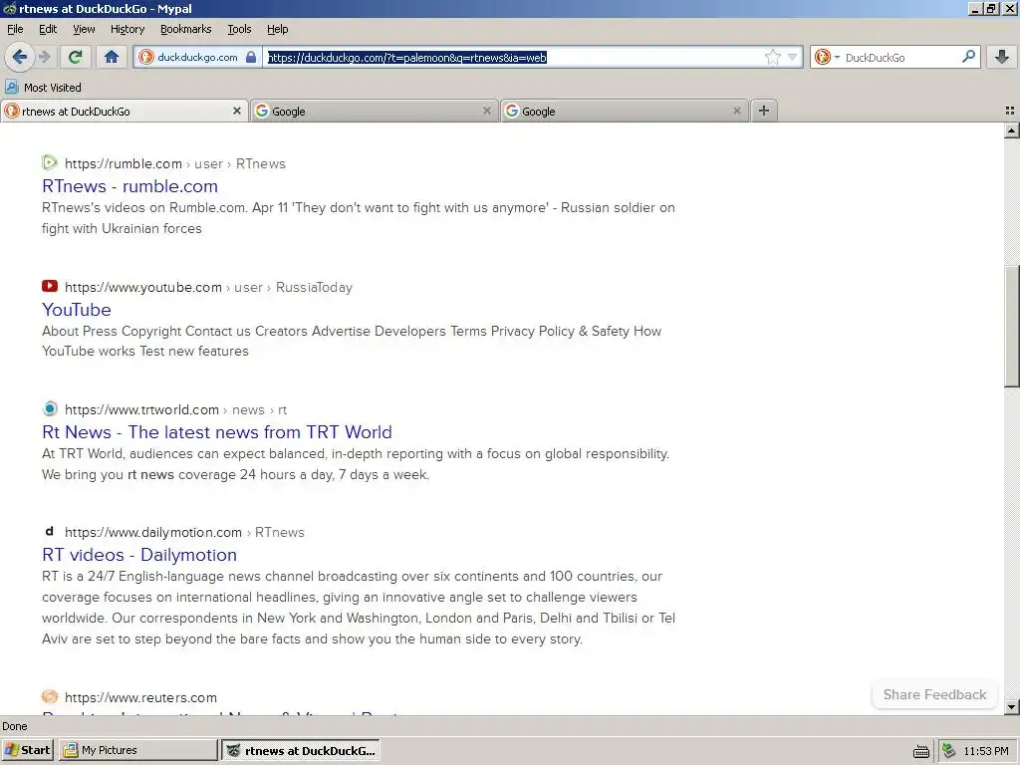1020x765 pixels.
Task: Click the rumble.com favicon
Action: tap(50, 162)
